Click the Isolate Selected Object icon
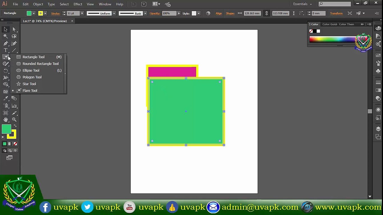This screenshot has height=215, width=383. tap(350, 13)
